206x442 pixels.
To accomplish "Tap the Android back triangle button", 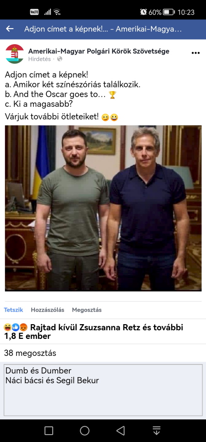I will point(121,431).
